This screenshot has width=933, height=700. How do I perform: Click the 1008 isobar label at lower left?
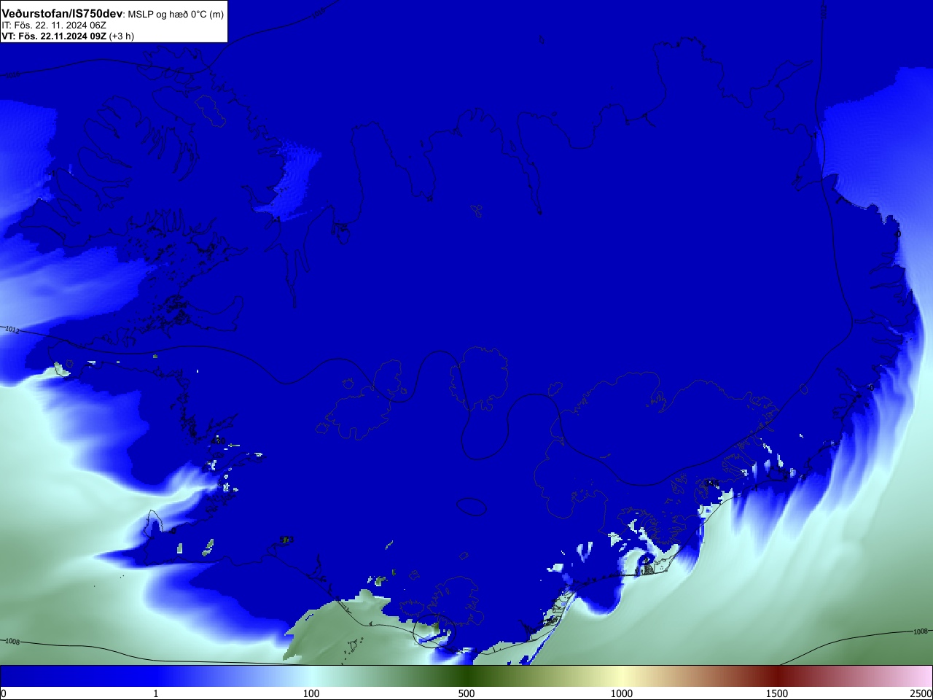[x=12, y=642]
